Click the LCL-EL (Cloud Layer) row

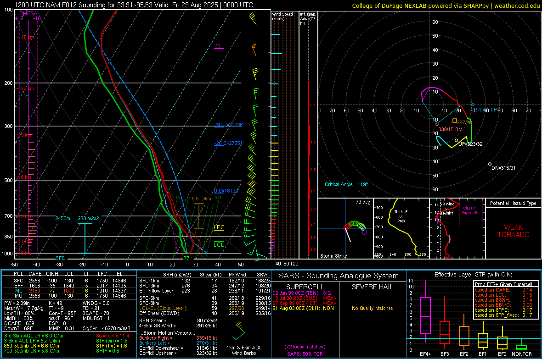click(205, 308)
